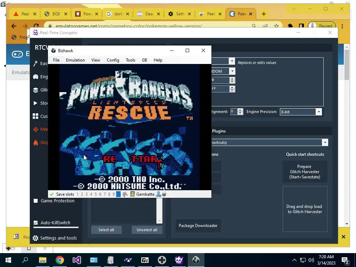This screenshot has height=267, width=356.
Task: Open Chrome three-dot menu
Action: pos(342,26)
